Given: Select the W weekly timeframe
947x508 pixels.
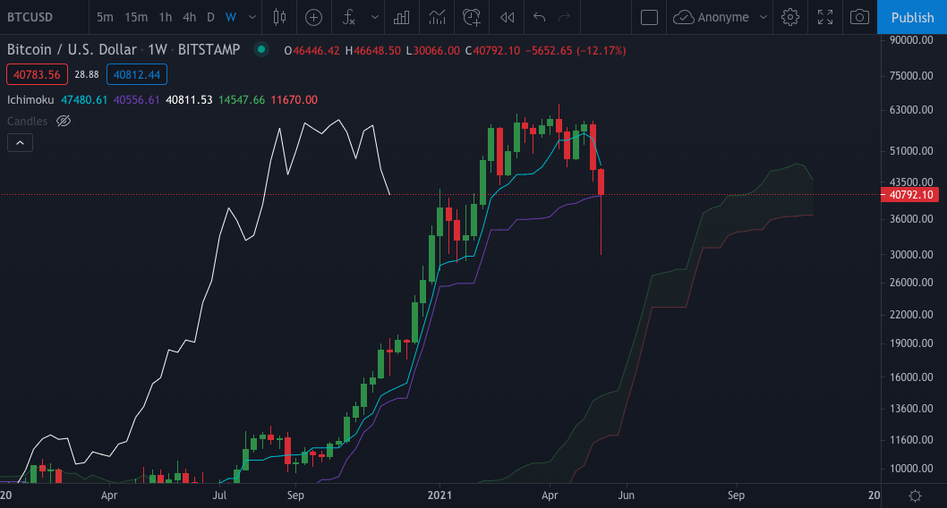Looking at the screenshot, I should 231,17.
